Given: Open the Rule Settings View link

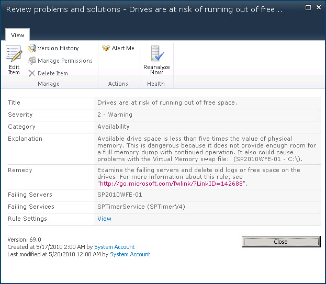Looking at the screenshot, I should click(x=104, y=219).
